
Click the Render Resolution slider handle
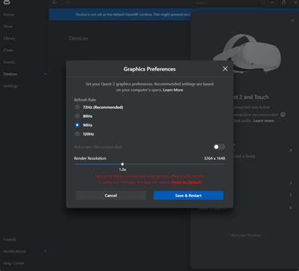(x=122, y=164)
